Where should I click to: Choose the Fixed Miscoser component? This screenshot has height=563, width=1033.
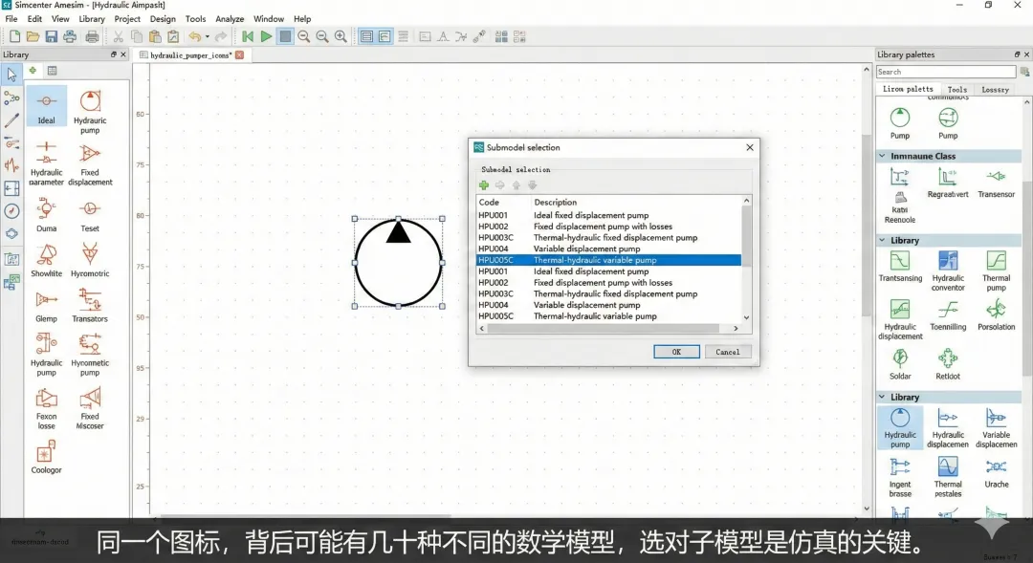[90, 408]
